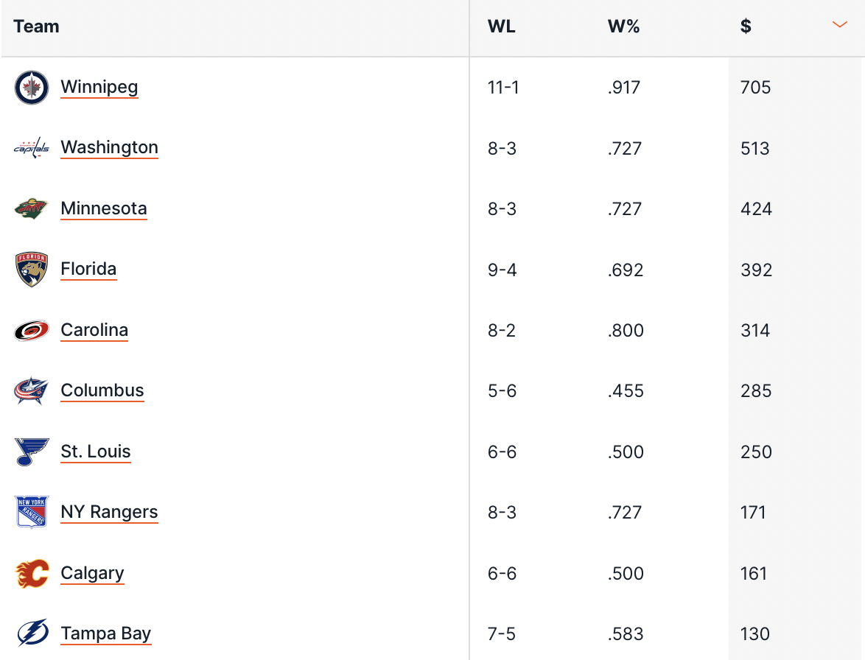865x660 pixels.
Task: Click the Minnesota Wild logo icon
Action: click(32, 209)
